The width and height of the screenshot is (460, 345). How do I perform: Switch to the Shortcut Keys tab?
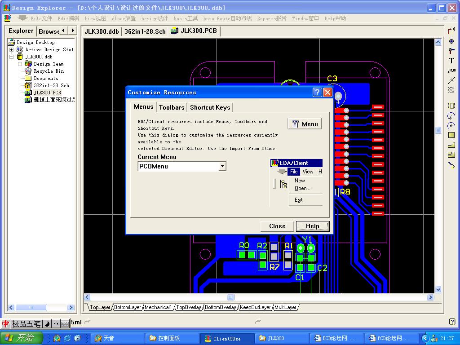coord(210,107)
